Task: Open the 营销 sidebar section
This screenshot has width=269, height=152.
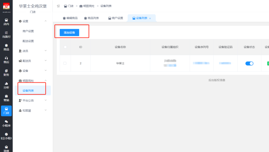Action: 6,98
